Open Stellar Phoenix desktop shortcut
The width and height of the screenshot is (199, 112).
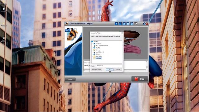point(4,40)
